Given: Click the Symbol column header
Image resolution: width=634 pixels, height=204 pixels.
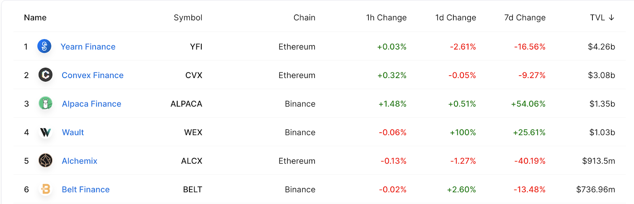Looking at the screenshot, I should 188,17.
